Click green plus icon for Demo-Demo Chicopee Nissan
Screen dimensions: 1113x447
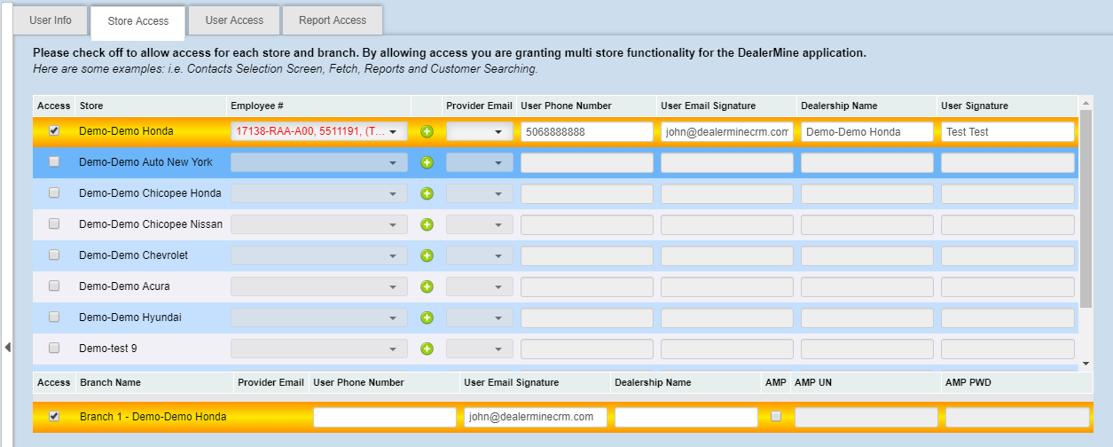point(427,224)
